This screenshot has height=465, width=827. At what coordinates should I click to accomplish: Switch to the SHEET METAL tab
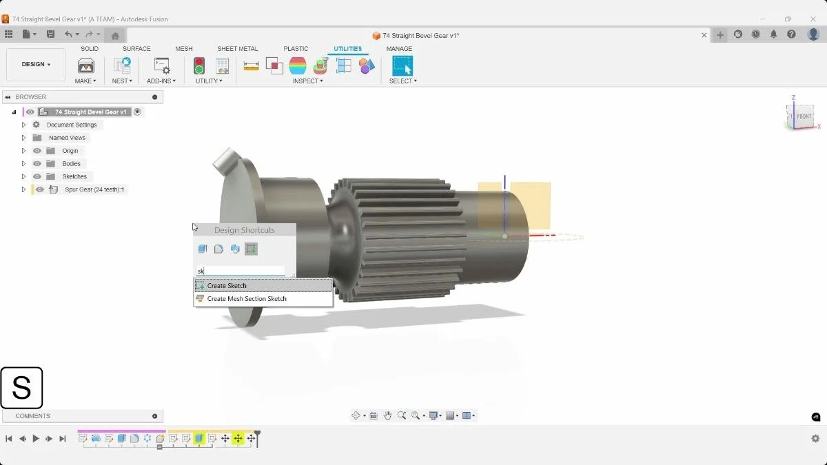point(238,49)
